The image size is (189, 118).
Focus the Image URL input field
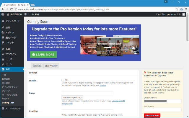click(87, 93)
